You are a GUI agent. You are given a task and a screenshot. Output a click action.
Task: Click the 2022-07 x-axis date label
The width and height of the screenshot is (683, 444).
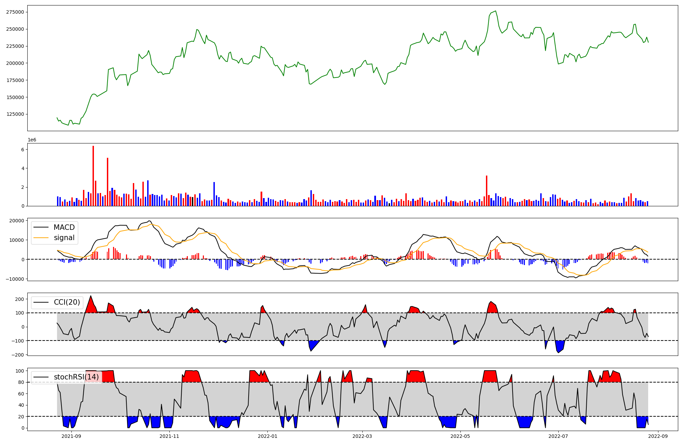[x=558, y=436]
